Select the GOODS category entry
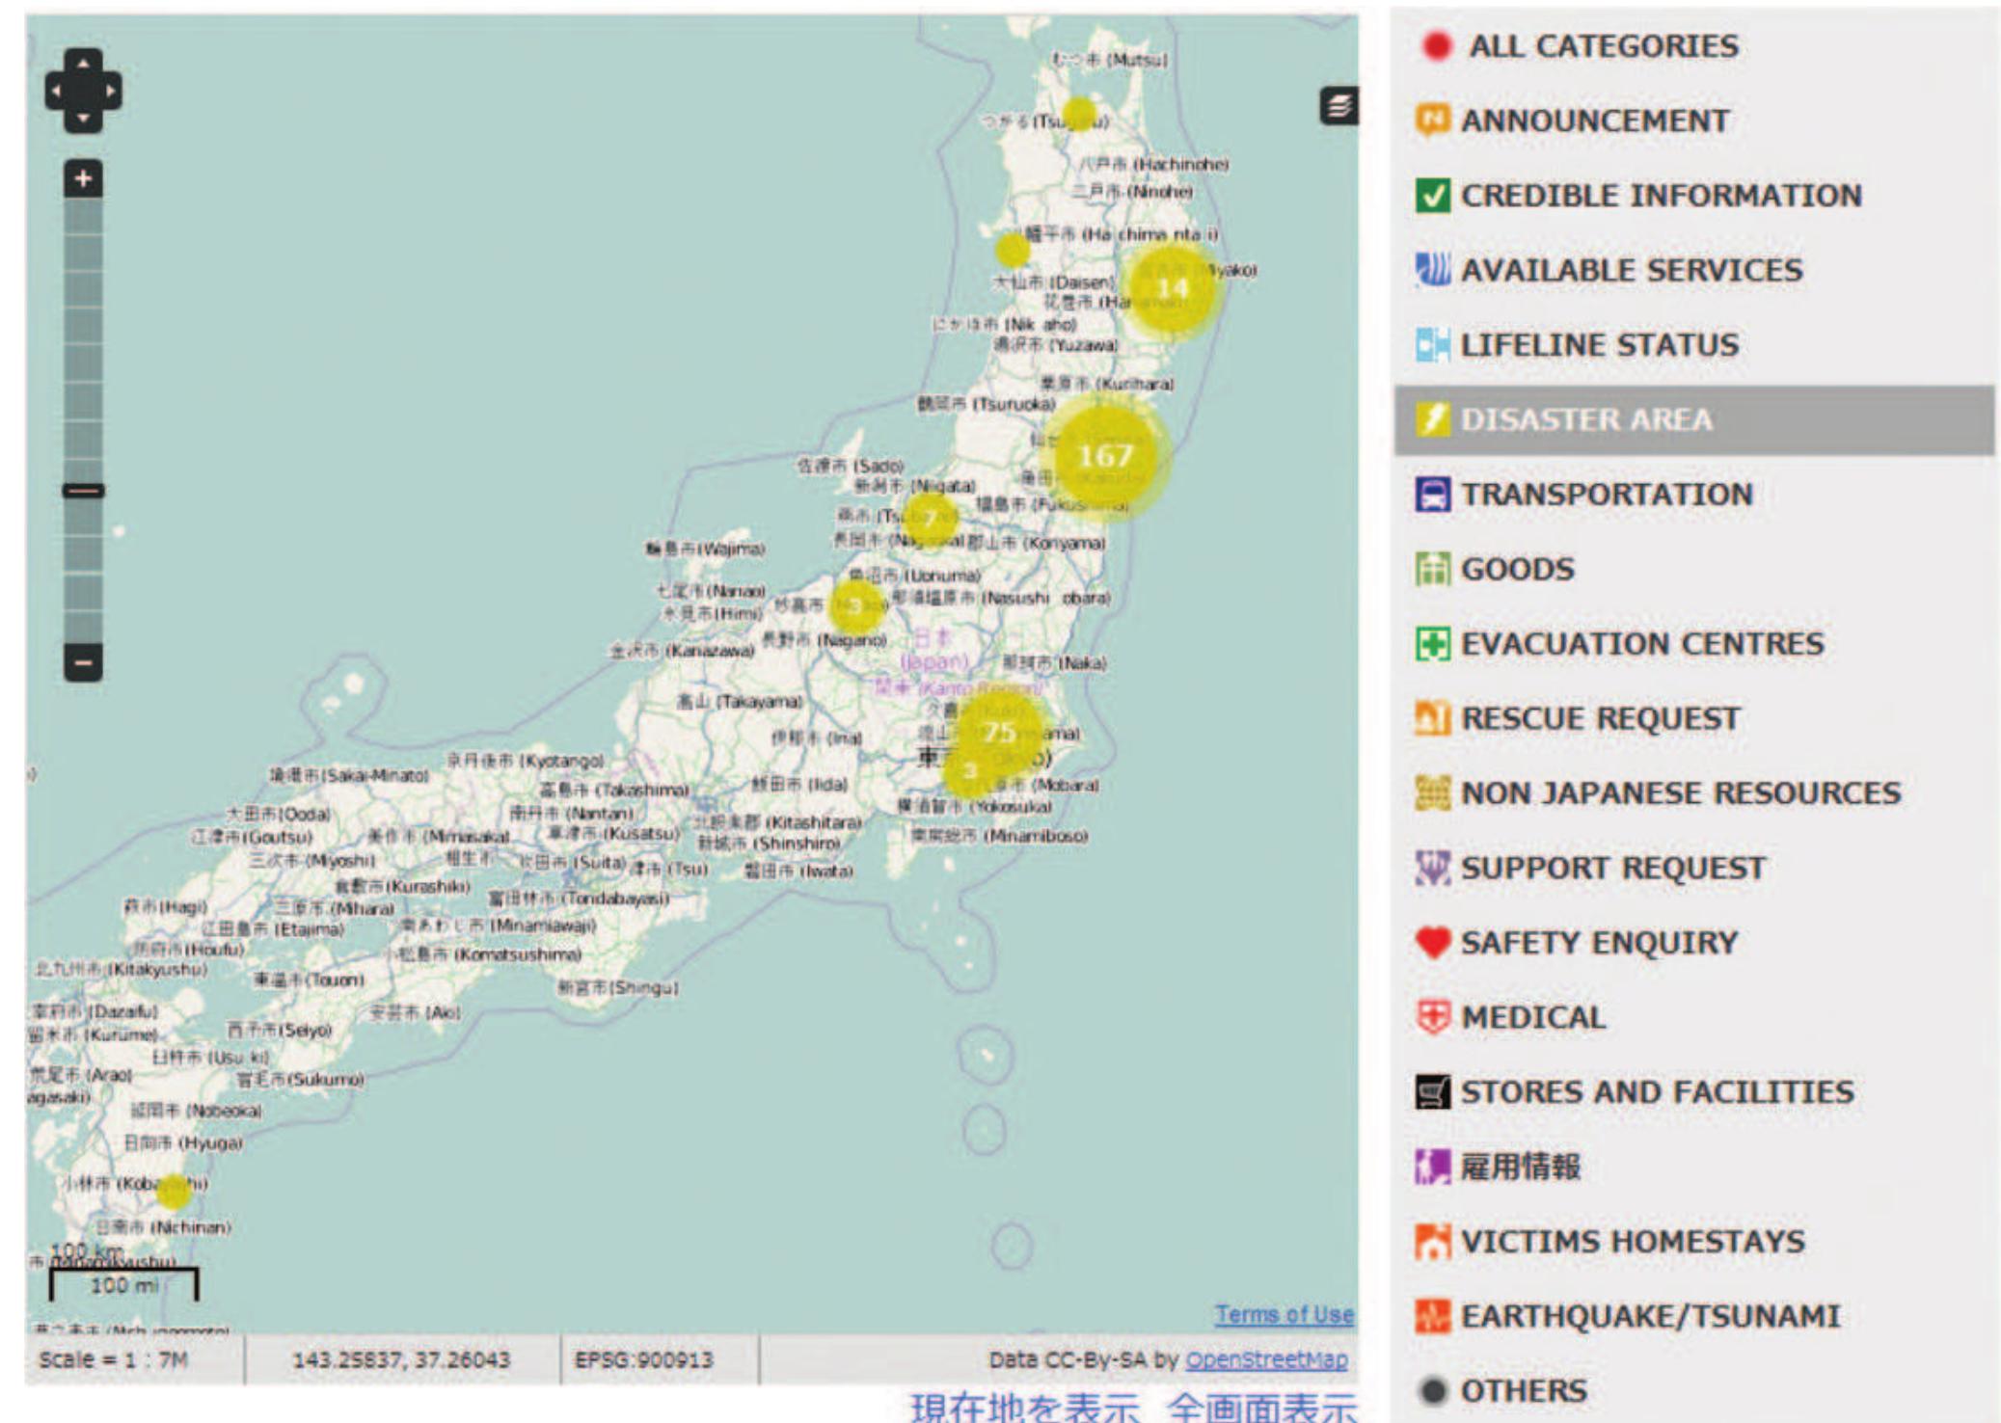Screen dimensions: 2001x1423 click(x=1436, y=569)
